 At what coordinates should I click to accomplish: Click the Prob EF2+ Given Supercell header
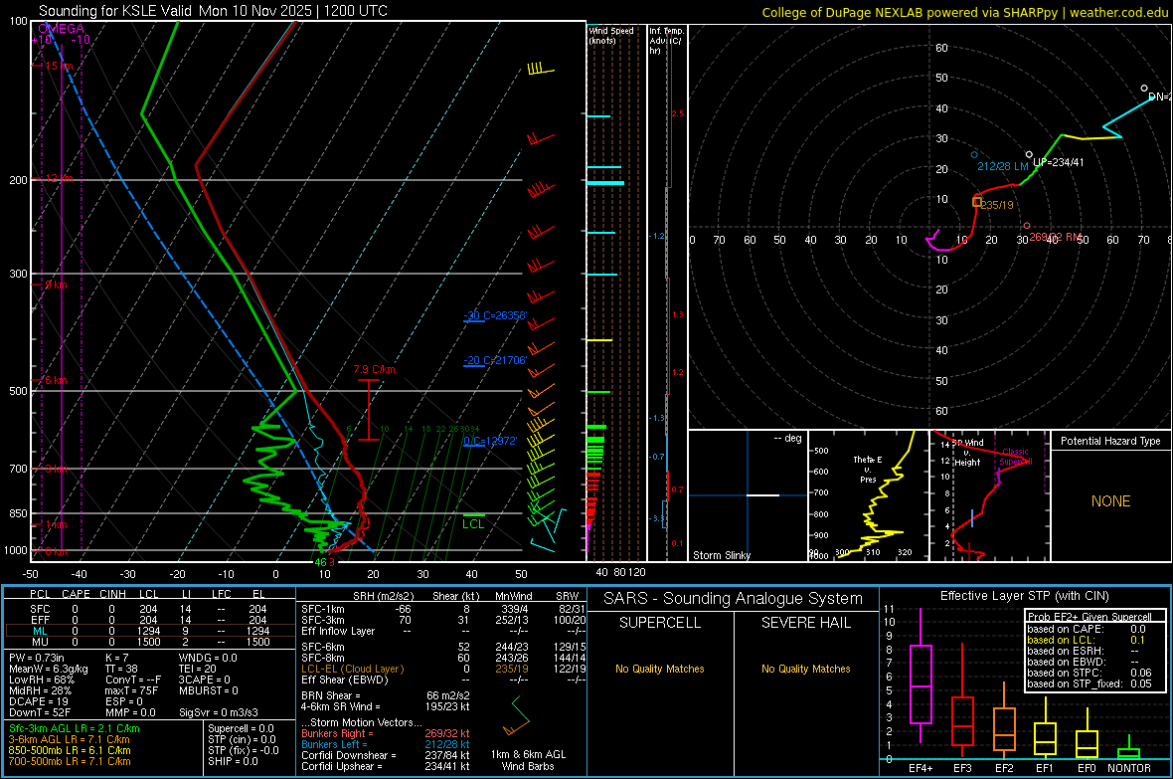[1089, 617]
